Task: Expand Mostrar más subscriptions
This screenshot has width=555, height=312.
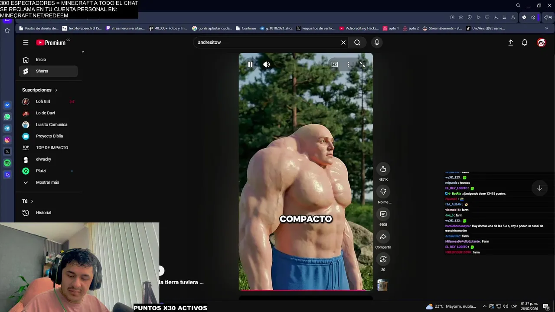Action: coord(48,182)
